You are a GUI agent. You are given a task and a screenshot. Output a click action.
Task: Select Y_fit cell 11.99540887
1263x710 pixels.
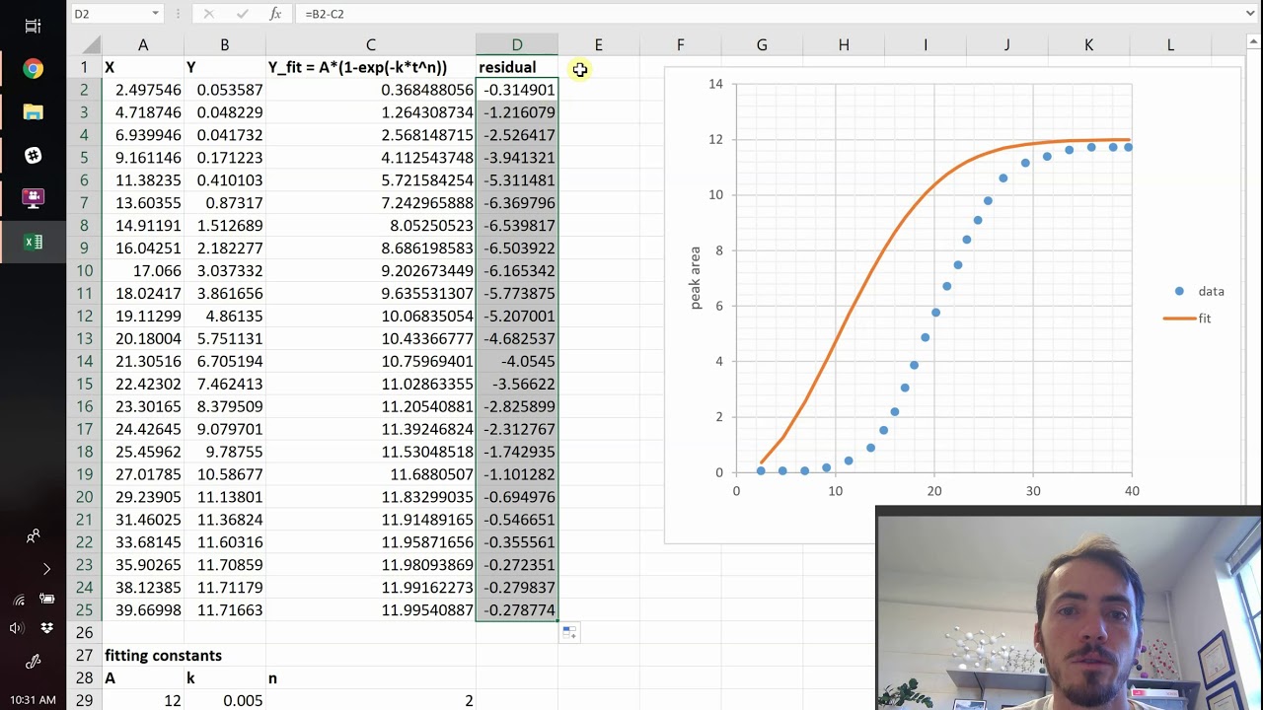click(370, 610)
